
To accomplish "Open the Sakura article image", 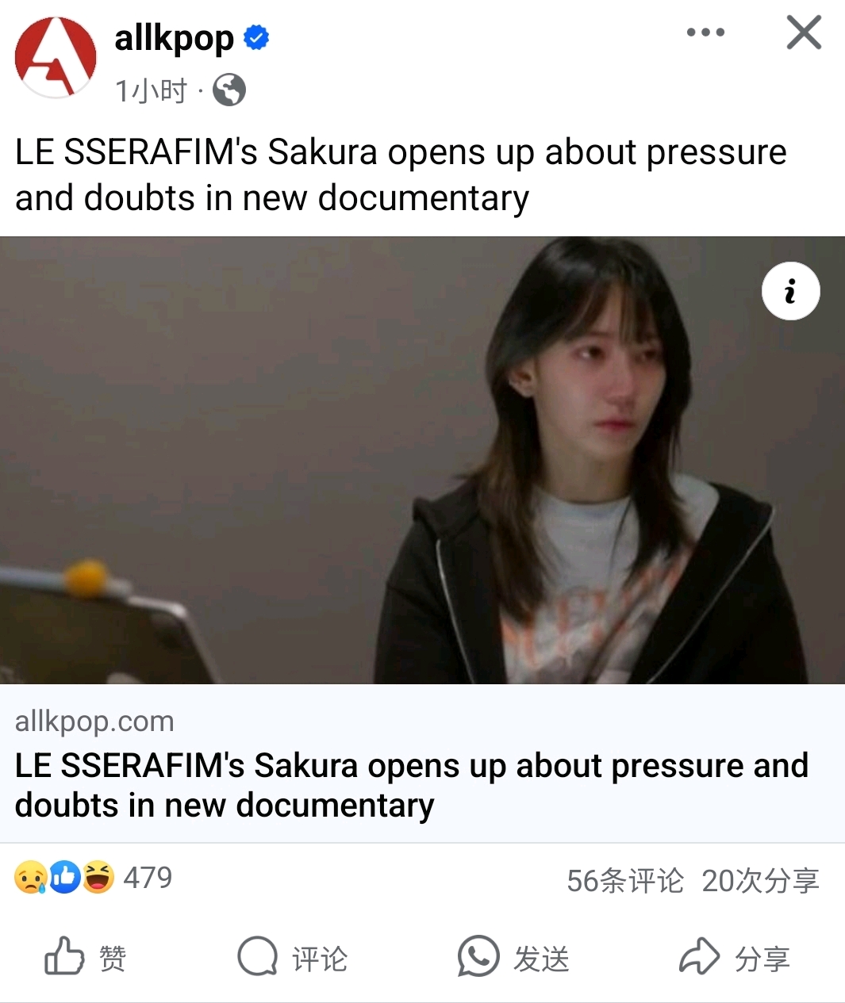I will pyautogui.click(x=422, y=460).
